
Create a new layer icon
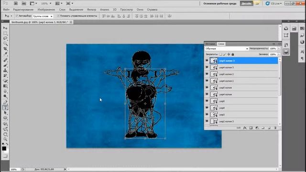269,128
